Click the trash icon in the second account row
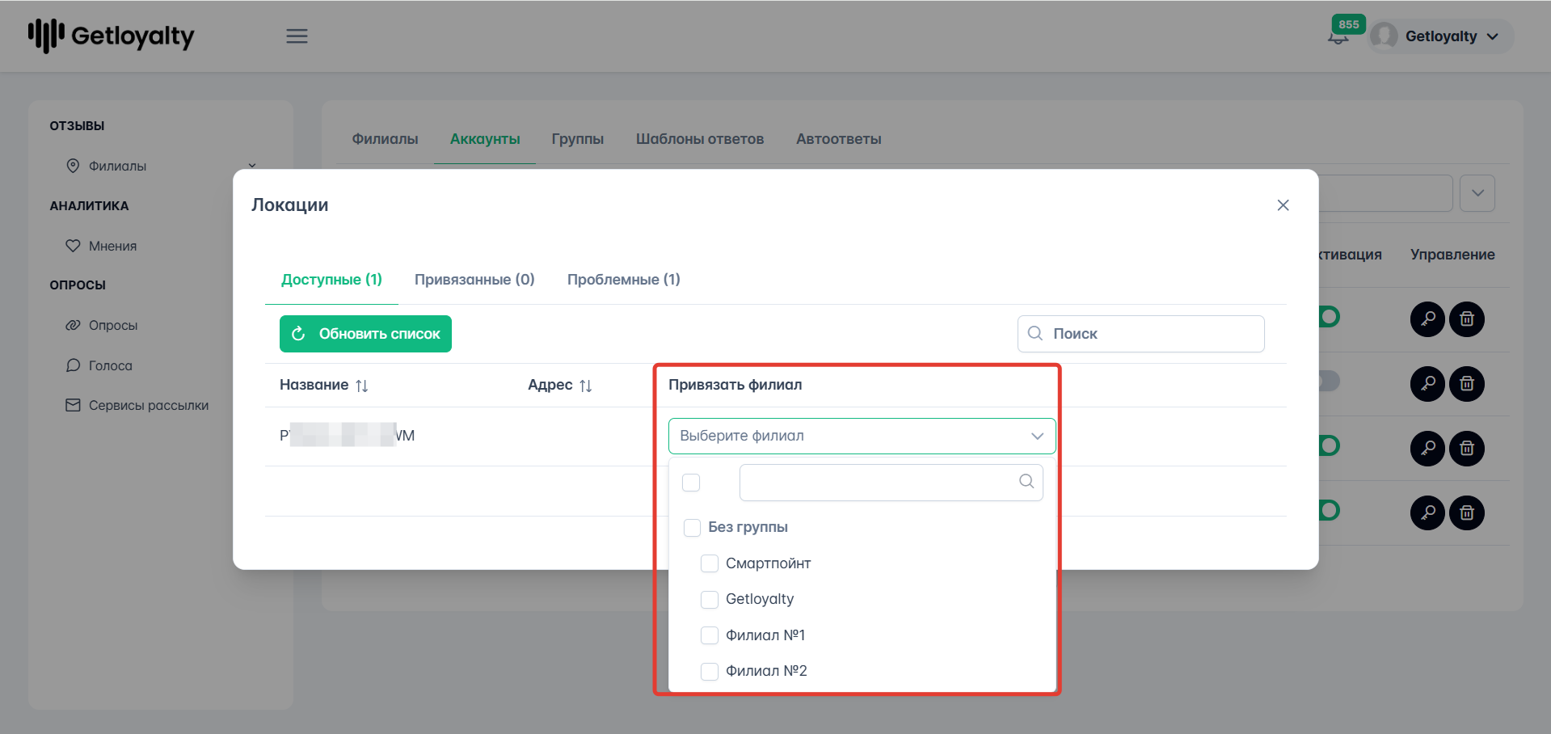Viewport: 1551px width, 734px height. pyautogui.click(x=1467, y=383)
